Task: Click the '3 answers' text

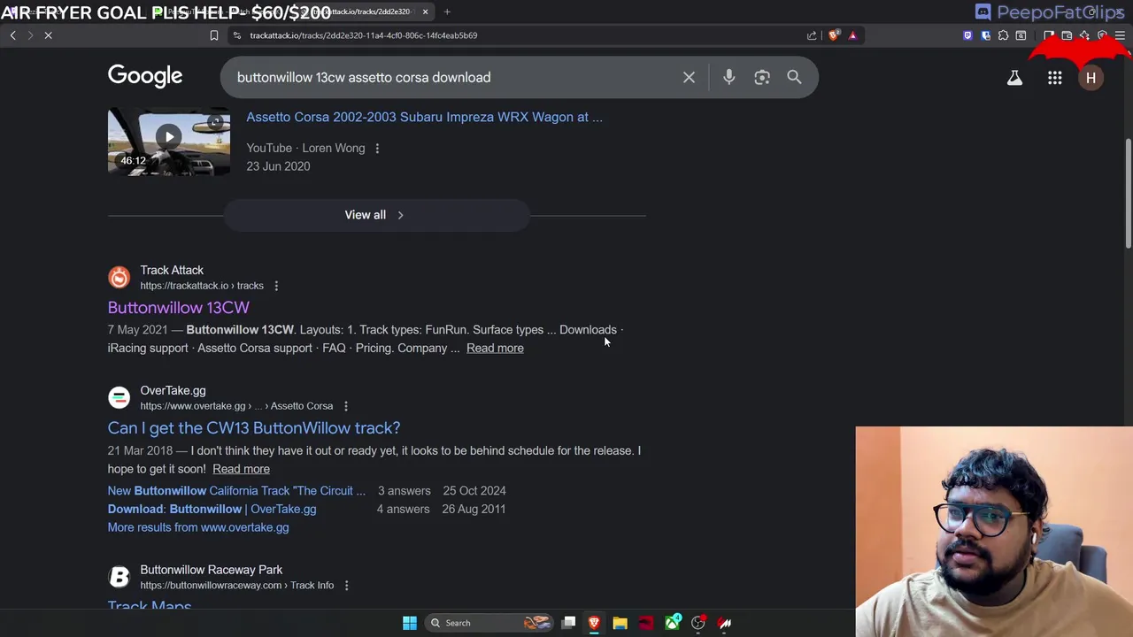Action: (x=405, y=490)
